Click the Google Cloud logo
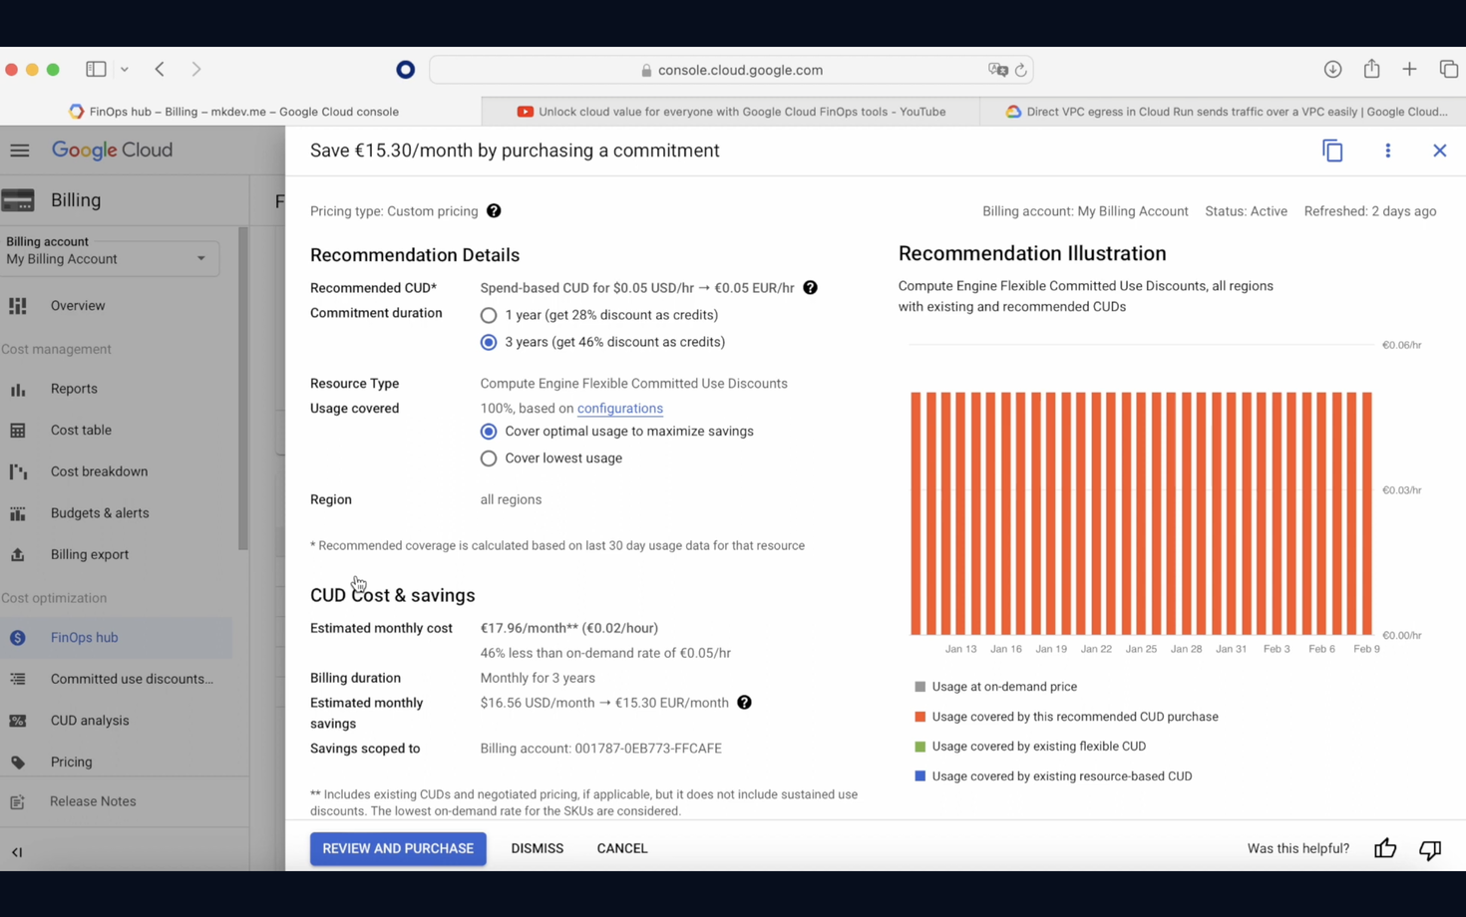 tap(112, 151)
